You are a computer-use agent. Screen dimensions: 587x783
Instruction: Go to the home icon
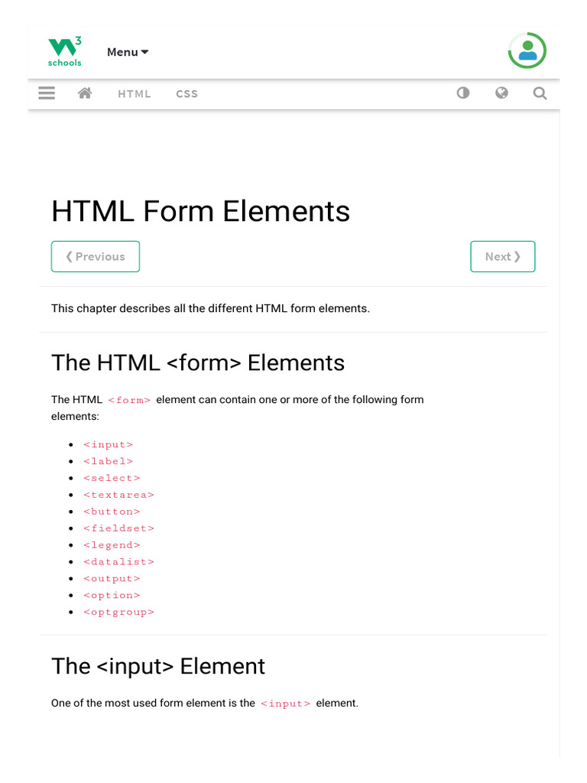click(x=85, y=93)
